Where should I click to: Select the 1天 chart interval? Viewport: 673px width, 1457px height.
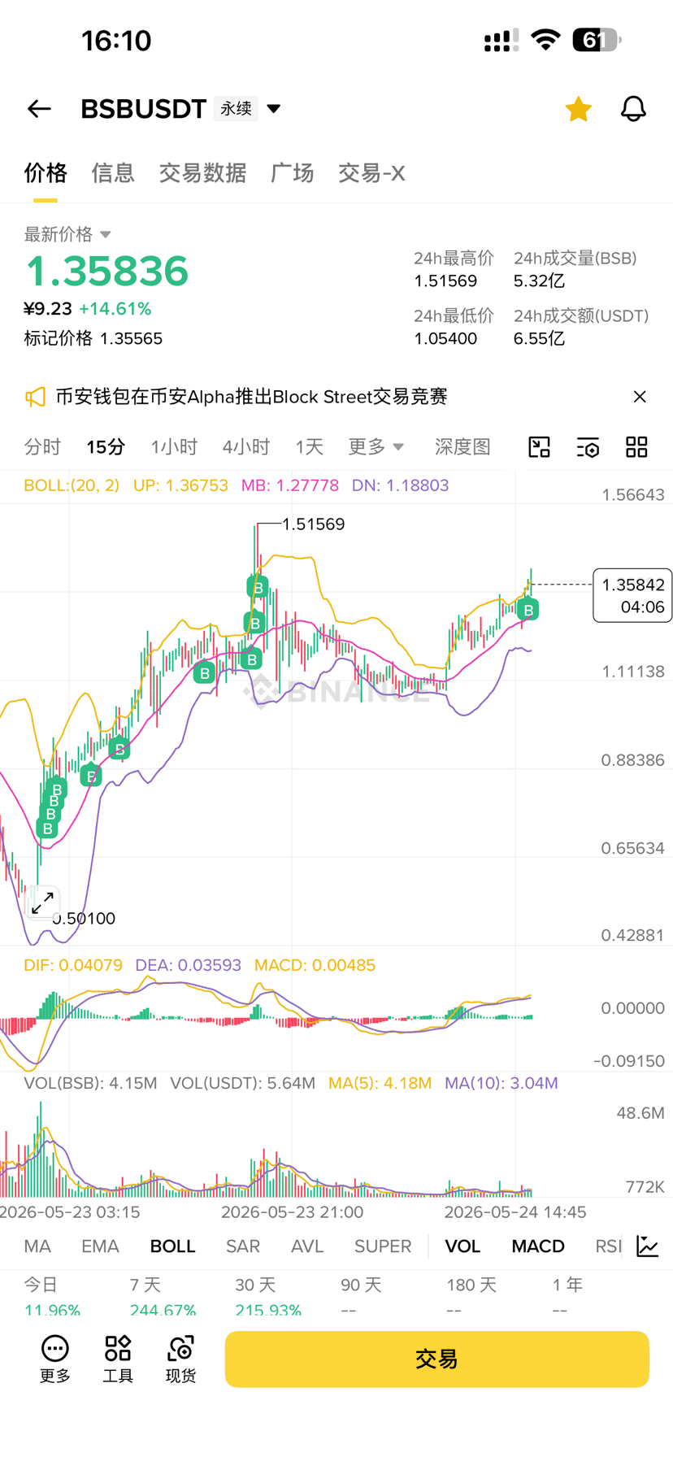click(309, 447)
